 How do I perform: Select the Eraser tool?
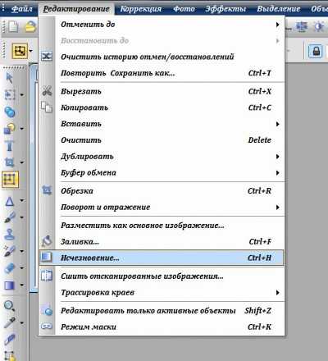click(x=10, y=268)
